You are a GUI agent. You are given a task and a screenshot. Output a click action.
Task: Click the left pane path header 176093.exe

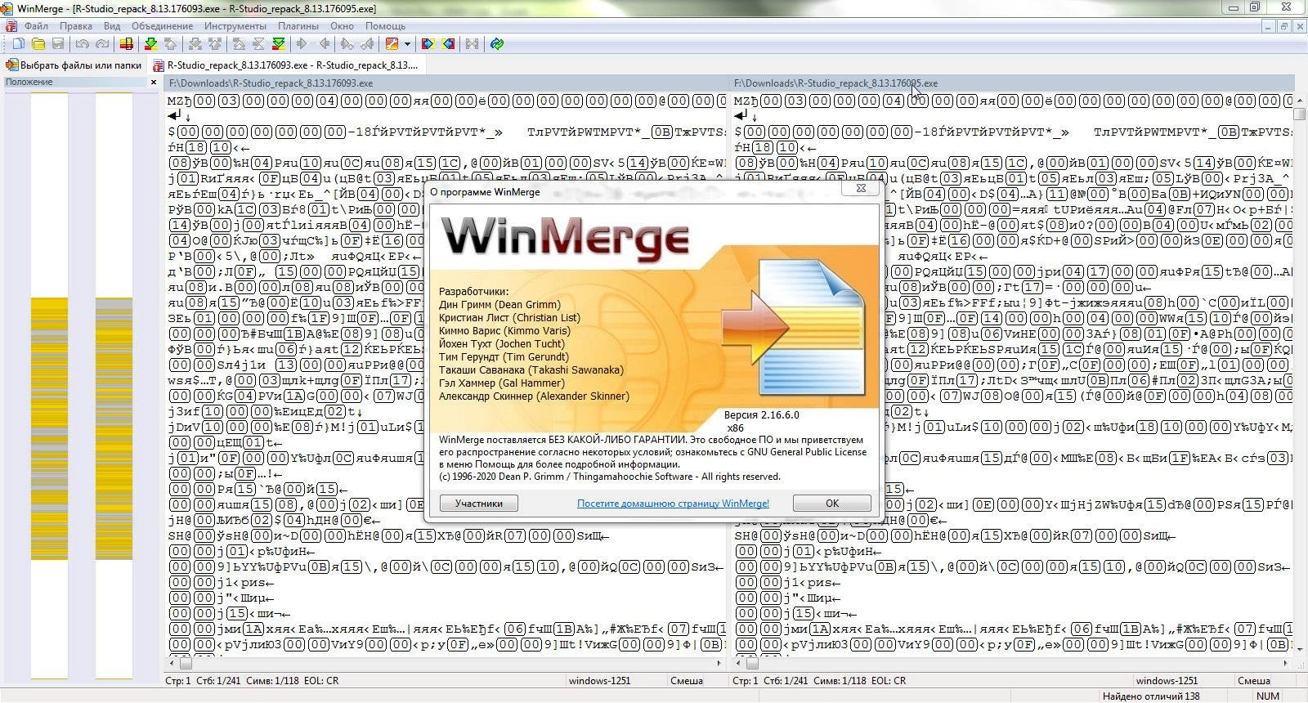pyautogui.click(x=446, y=83)
